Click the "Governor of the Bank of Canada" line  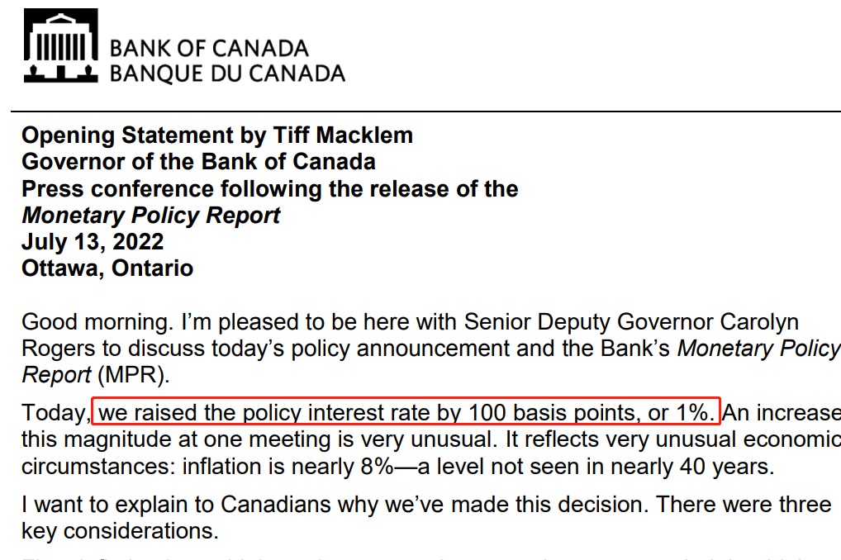click(198, 162)
